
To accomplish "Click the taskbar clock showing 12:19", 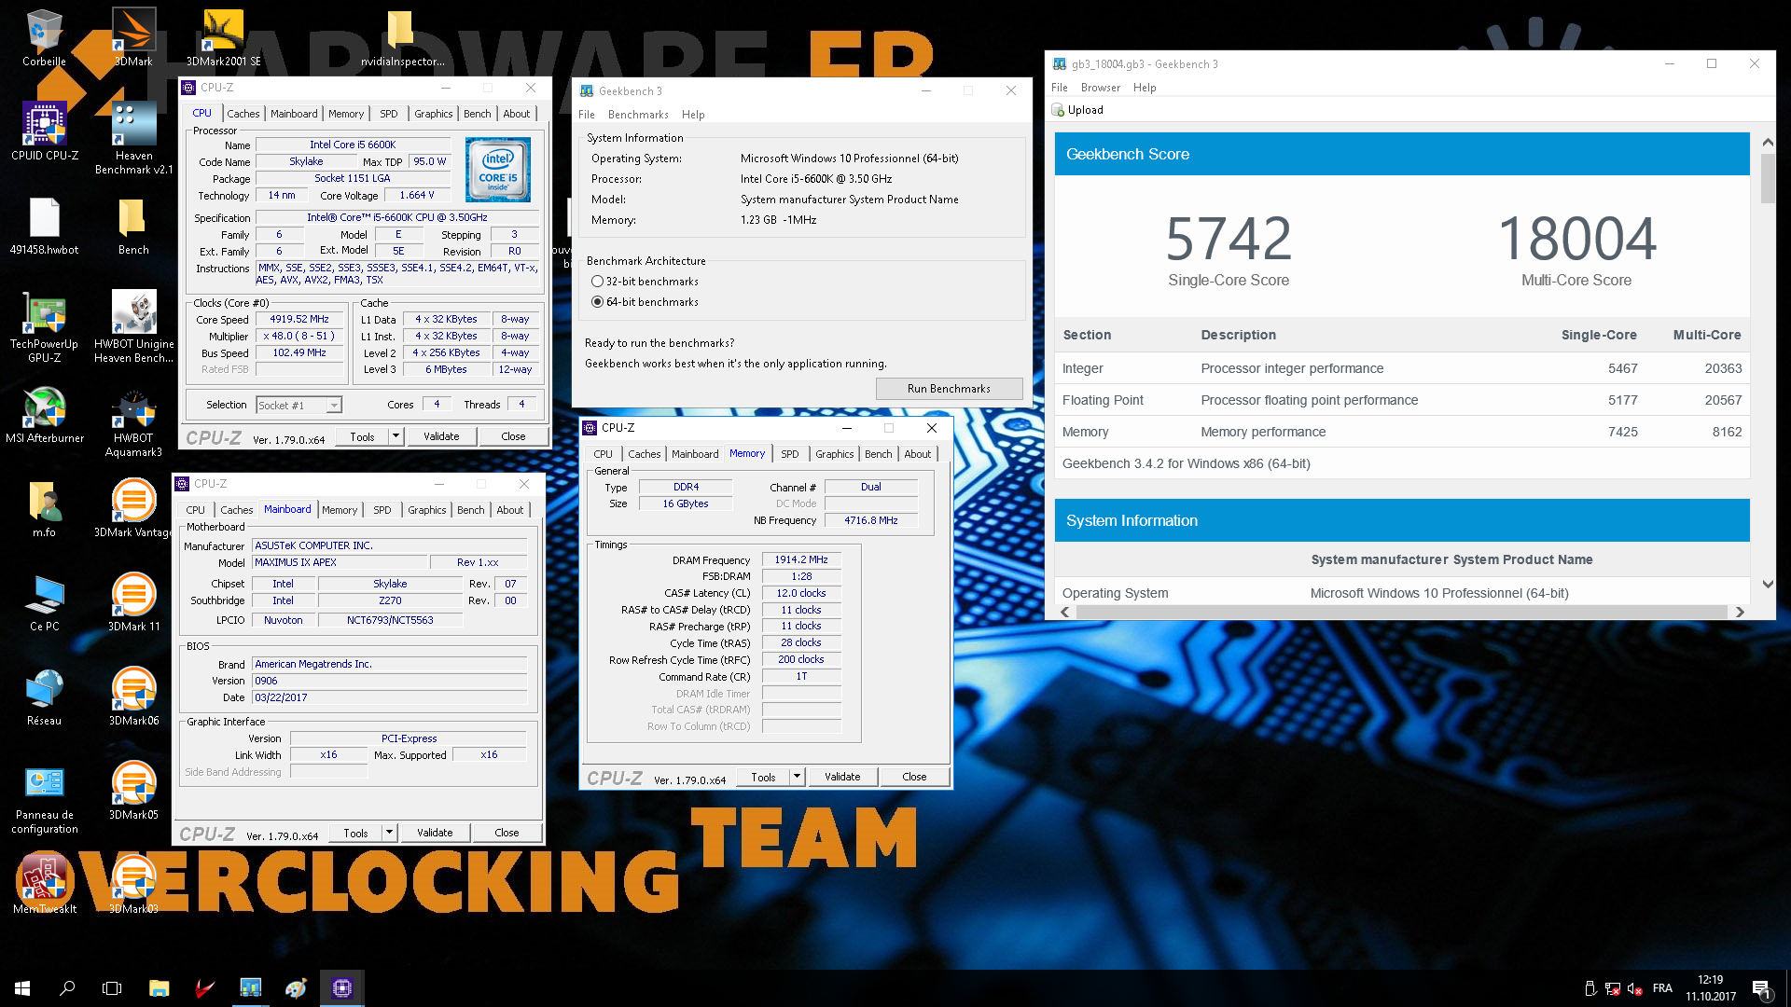I will 1711,988.
